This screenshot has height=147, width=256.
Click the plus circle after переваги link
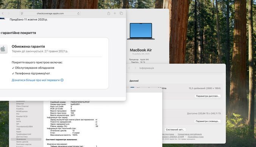pyautogui.click(x=62, y=80)
